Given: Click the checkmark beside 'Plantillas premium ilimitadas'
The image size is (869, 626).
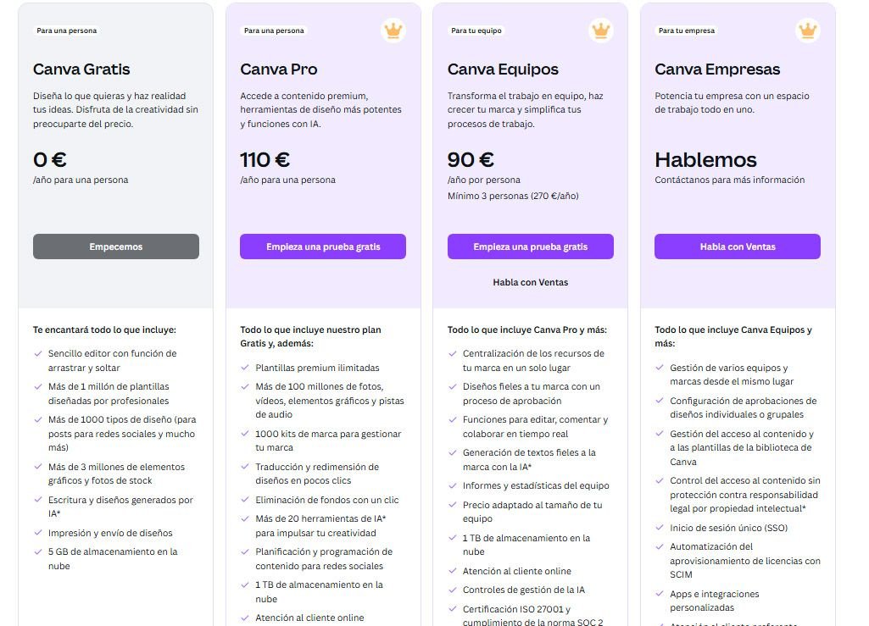Looking at the screenshot, I should point(244,370).
